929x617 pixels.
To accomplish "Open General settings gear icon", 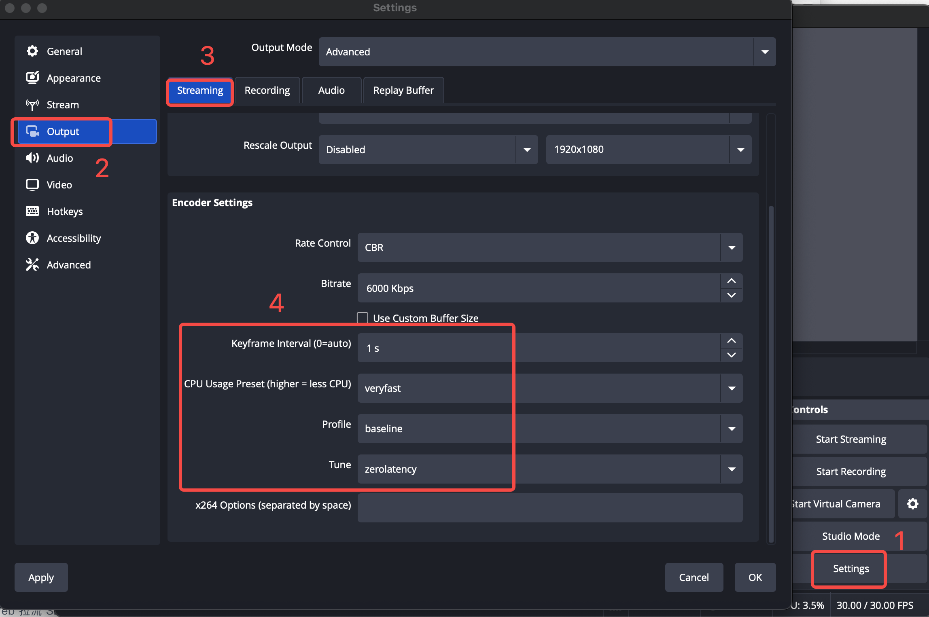I will pos(32,51).
